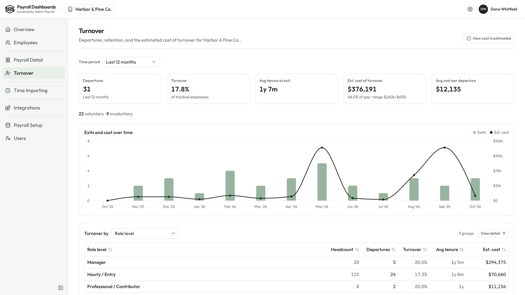Go to Overview in the sidebar
Viewport: 525px width, 295px height.
(34, 29)
